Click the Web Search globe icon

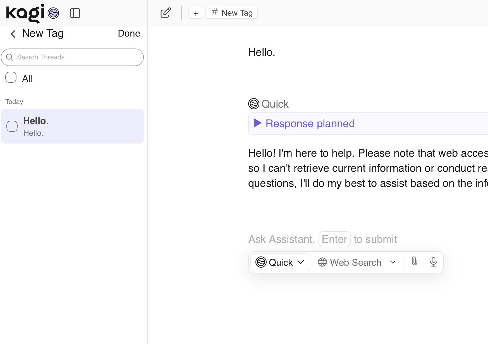[323, 262]
